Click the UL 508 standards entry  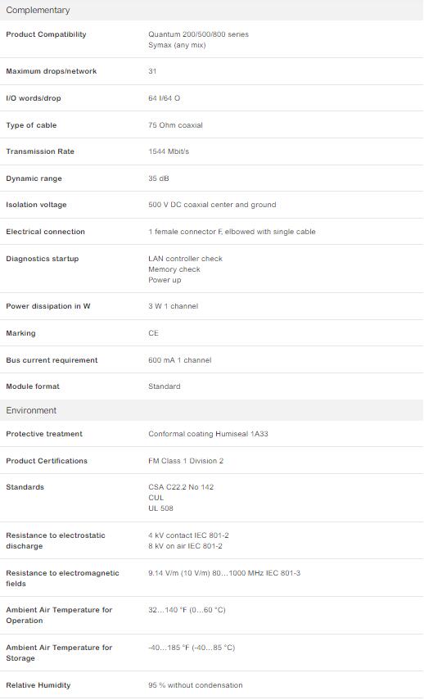pyautogui.click(x=160, y=508)
